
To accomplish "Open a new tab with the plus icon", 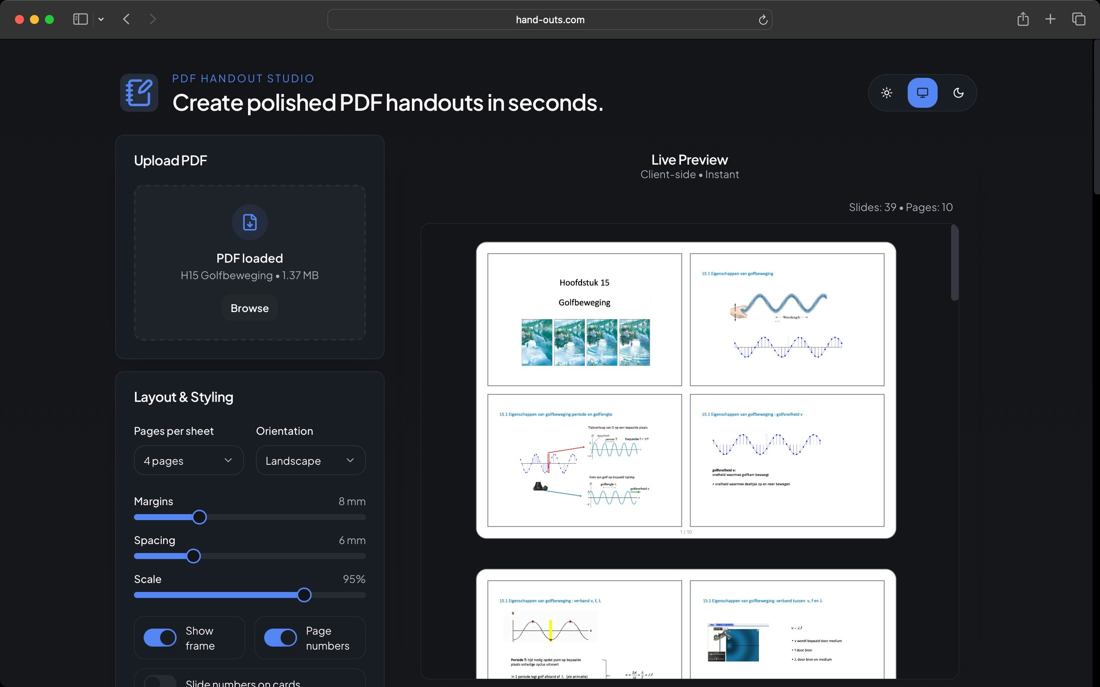I will (1050, 19).
